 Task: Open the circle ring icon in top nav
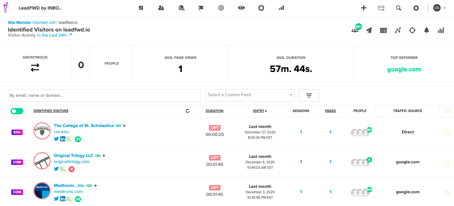pos(261,8)
